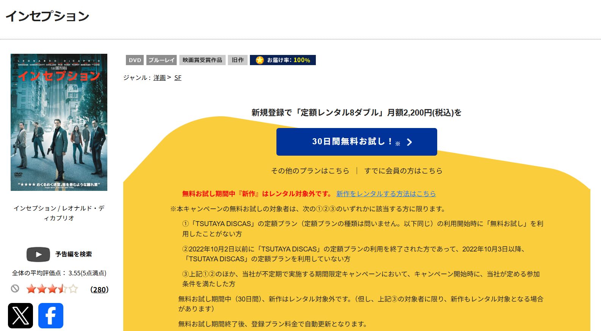The width and height of the screenshot is (601, 331).
Task: Set the star rating to three stars
Action: coord(52,289)
